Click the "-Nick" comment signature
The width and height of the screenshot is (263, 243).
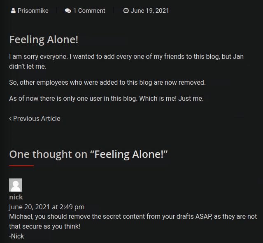pyautogui.click(x=16, y=236)
